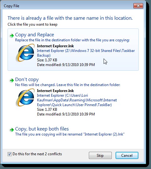Viewport: 151px width, 169px height.
Task: Click the green arrow beside Don't copy
Action: coord(12,80)
